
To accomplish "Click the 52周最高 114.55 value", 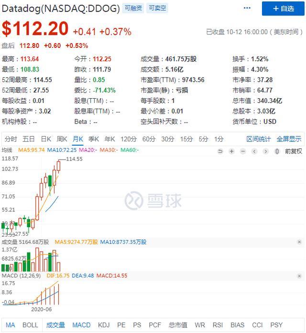I will pos(43,80).
